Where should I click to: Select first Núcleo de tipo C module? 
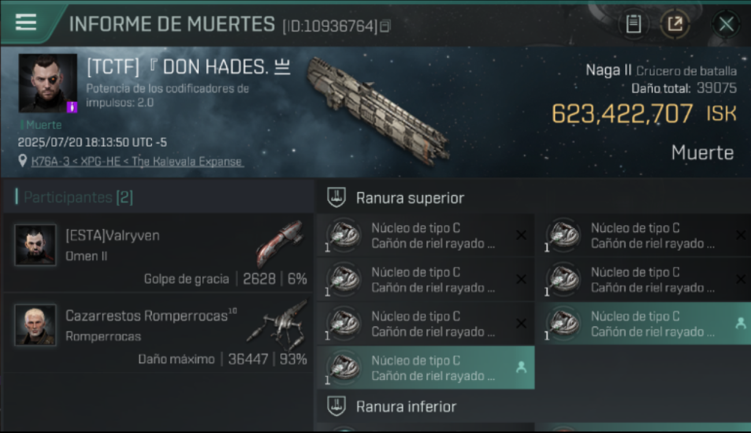425,236
